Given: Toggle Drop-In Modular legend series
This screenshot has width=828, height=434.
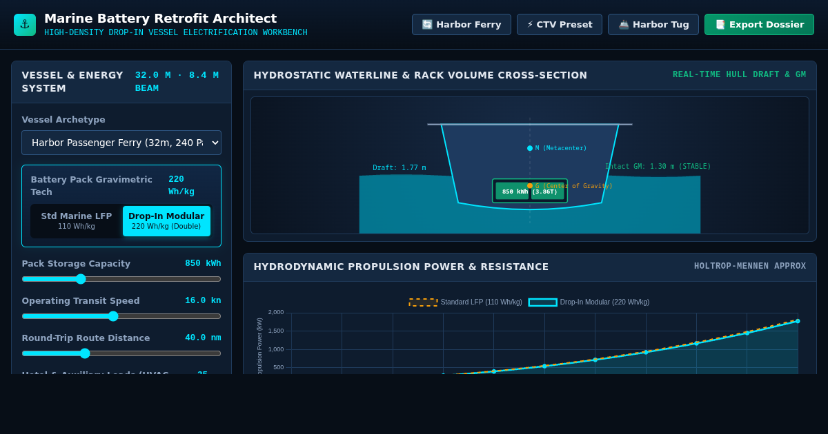Looking at the screenshot, I should 589,302.
